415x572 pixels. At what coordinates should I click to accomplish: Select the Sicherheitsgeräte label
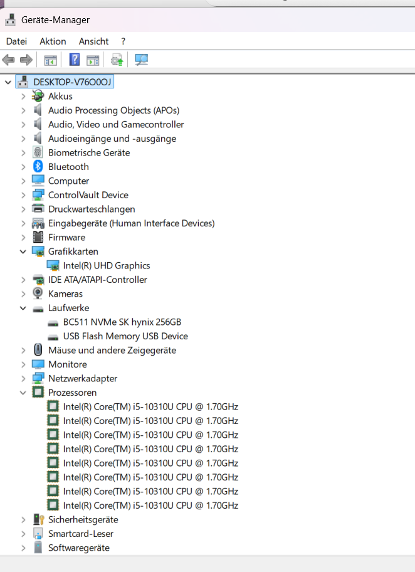[x=83, y=519]
